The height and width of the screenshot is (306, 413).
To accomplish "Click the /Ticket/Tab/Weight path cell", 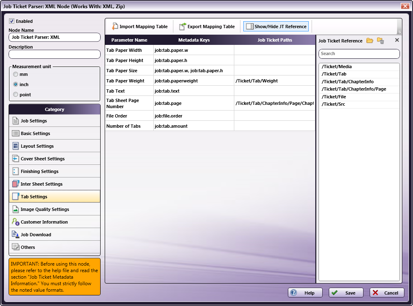I will click(x=274, y=81).
